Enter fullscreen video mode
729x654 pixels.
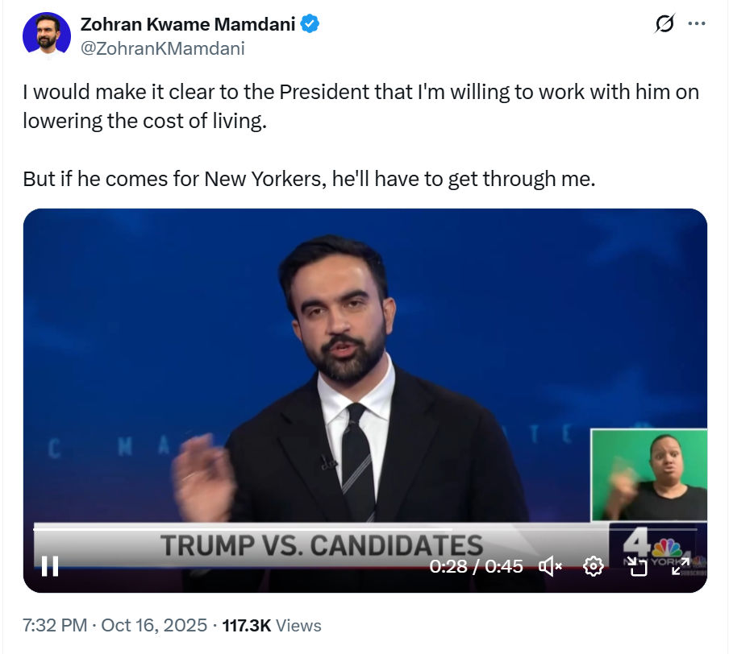(x=681, y=566)
